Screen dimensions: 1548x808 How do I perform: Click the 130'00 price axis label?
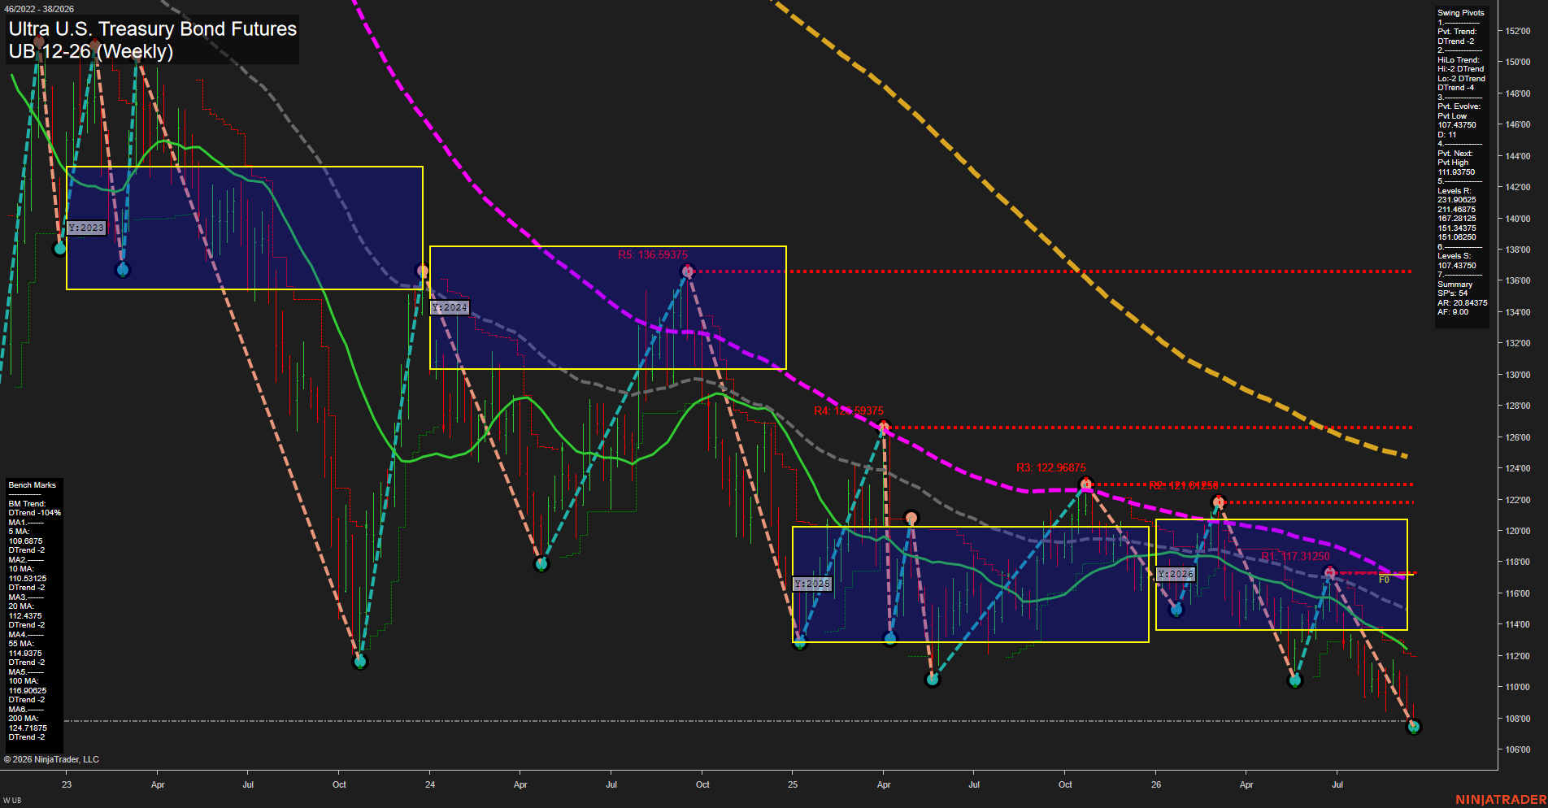coord(1519,375)
